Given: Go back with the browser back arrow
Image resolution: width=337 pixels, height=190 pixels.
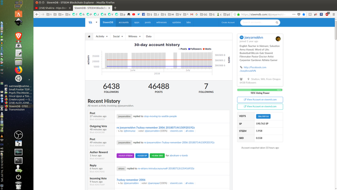Looking at the screenshot, I should click(37, 14).
